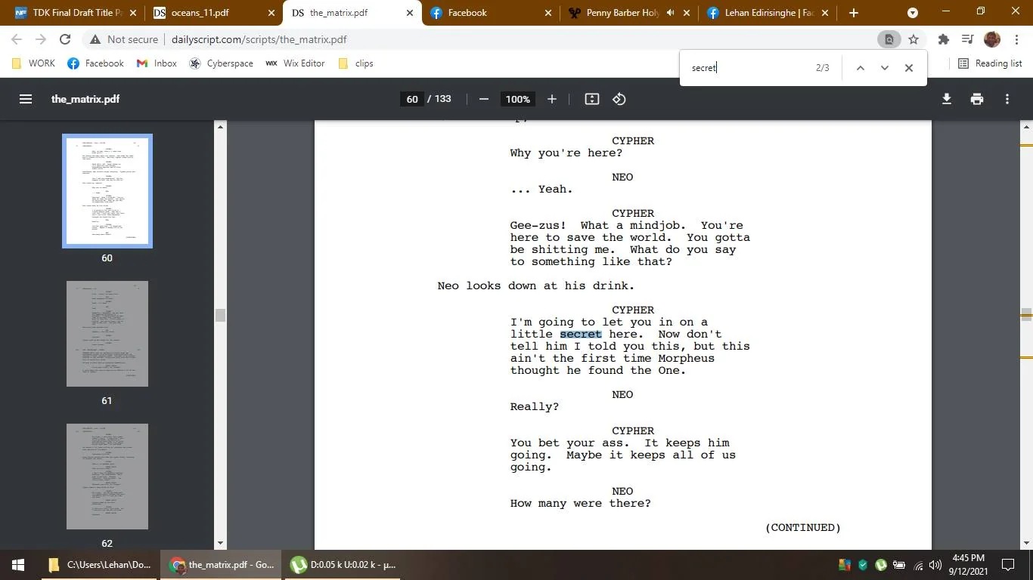Print the PDF document
Viewport: 1033px width, 580px height.
[977, 99]
